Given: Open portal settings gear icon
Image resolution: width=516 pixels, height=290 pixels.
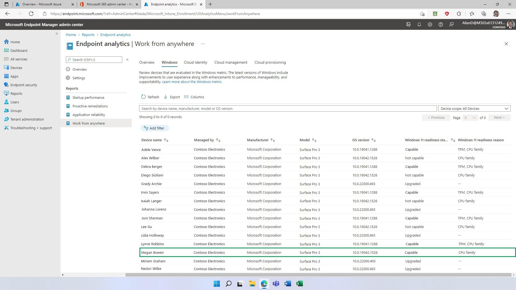Looking at the screenshot, I should [430, 24].
